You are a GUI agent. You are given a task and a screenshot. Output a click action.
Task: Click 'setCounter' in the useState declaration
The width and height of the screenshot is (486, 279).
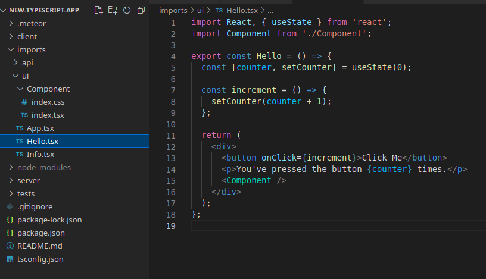coord(307,67)
